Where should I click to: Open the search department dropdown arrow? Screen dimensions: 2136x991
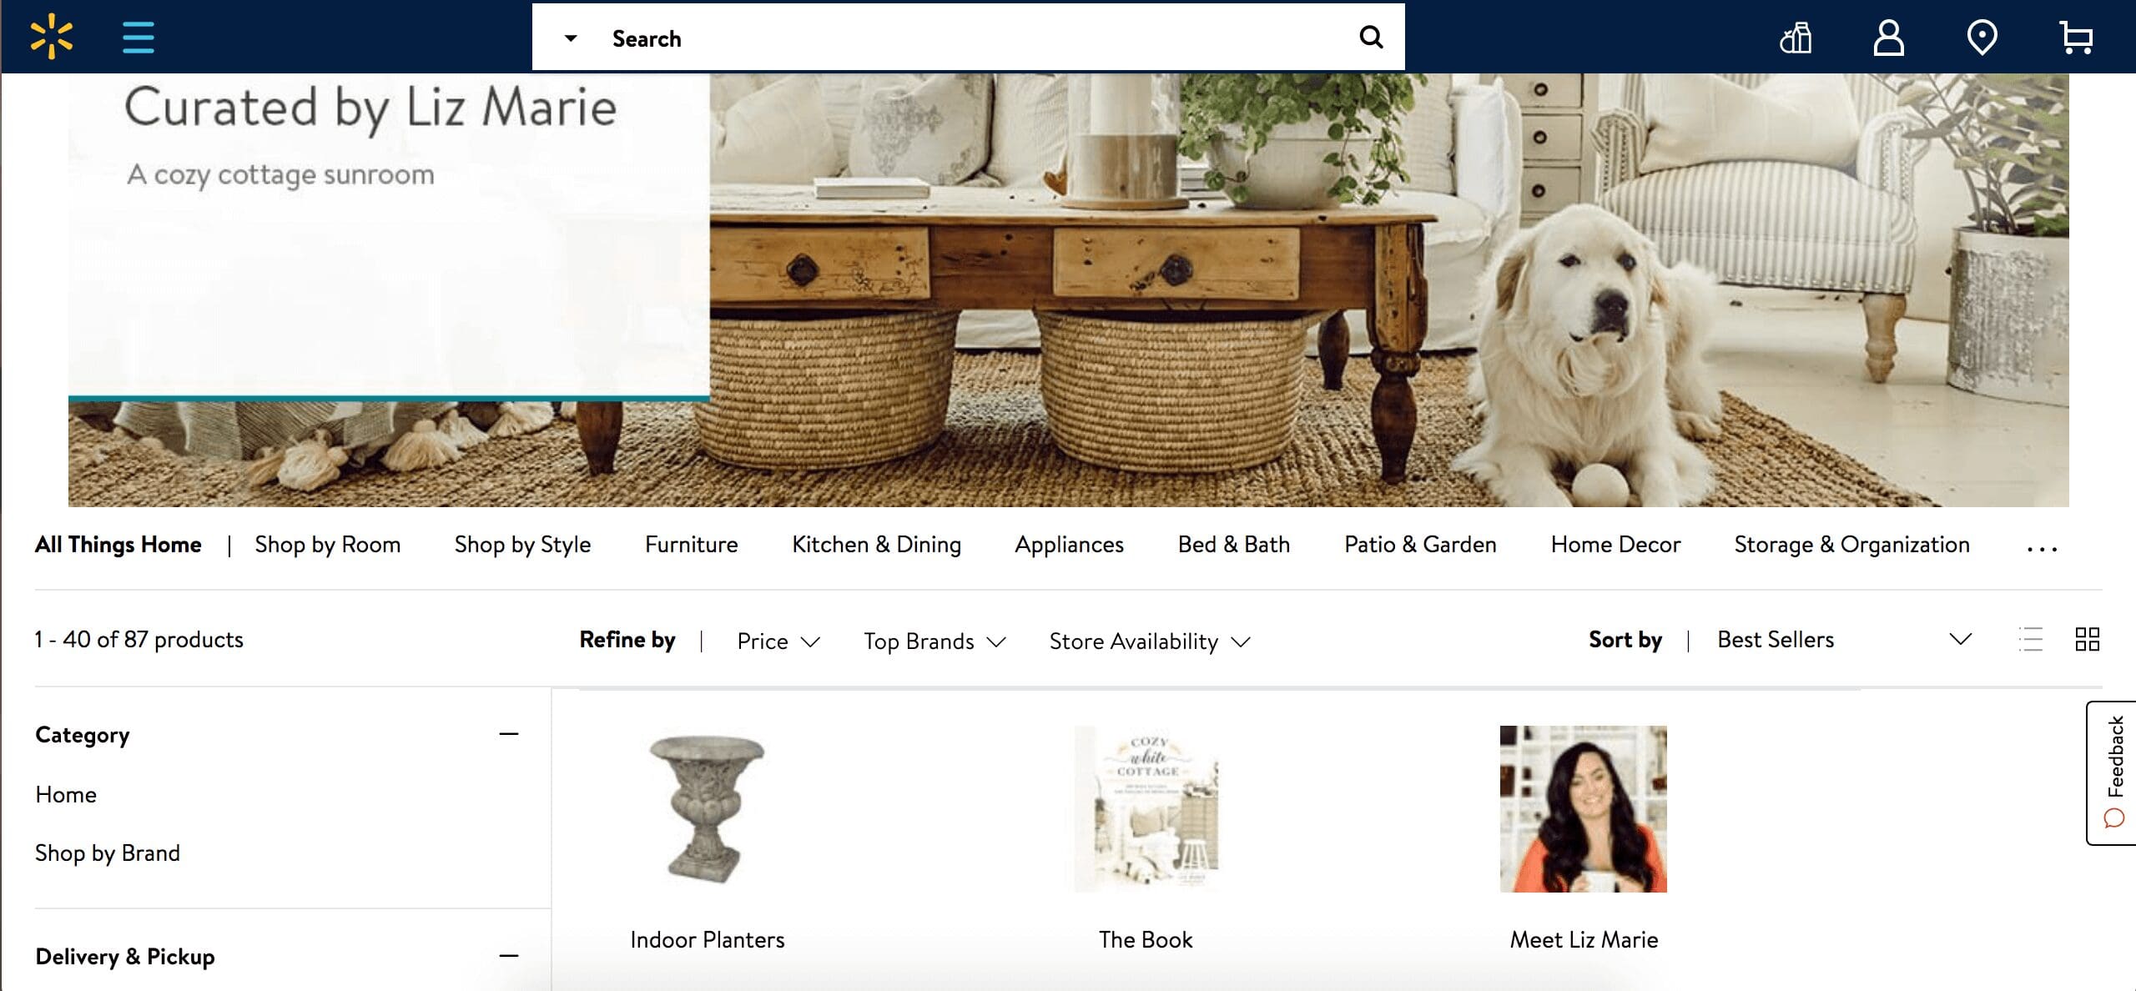click(x=571, y=38)
